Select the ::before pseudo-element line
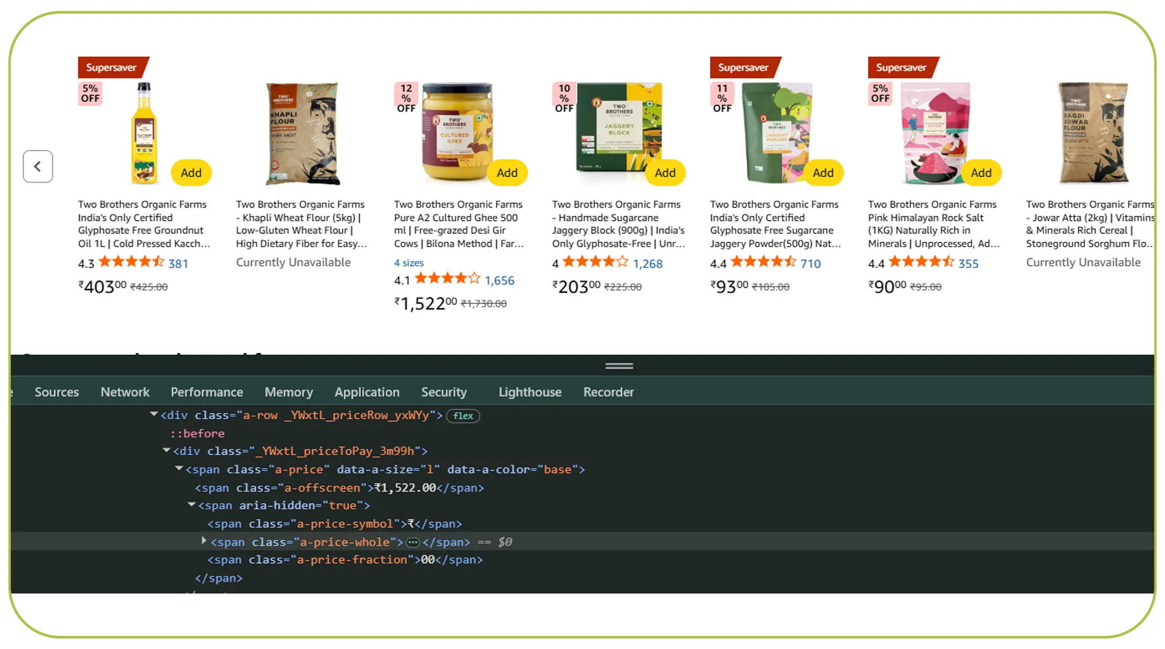The width and height of the screenshot is (1165, 649). click(x=197, y=433)
